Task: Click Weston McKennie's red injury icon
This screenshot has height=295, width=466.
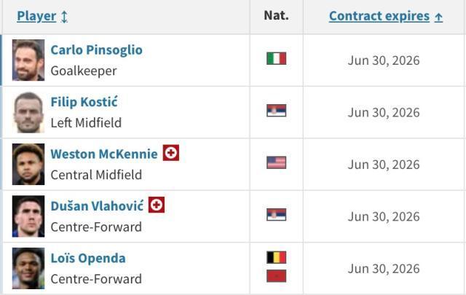Action: coord(171,153)
